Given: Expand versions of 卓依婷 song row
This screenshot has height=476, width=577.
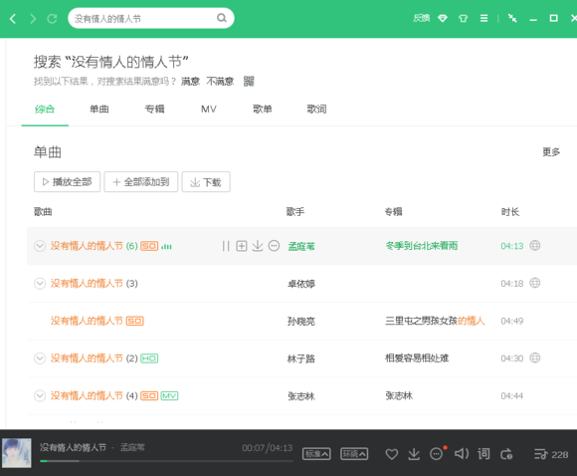Looking at the screenshot, I should point(40,284).
